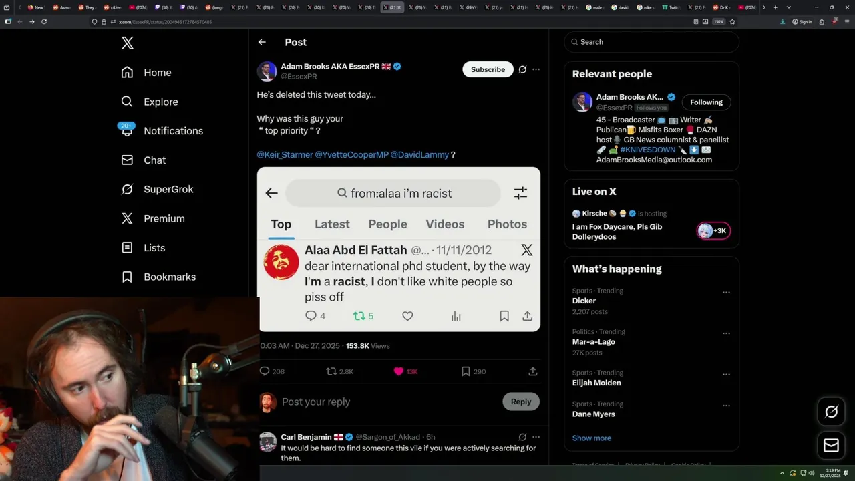The width and height of the screenshot is (855, 481).
Task: Click the Search input field
Action: tap(651, 42)
